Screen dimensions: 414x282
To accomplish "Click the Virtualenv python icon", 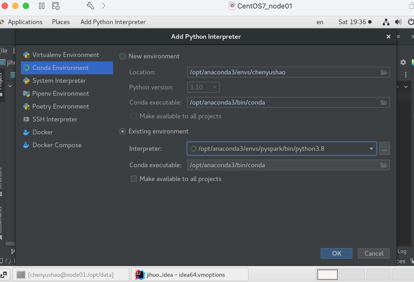I will coord(26,55).
